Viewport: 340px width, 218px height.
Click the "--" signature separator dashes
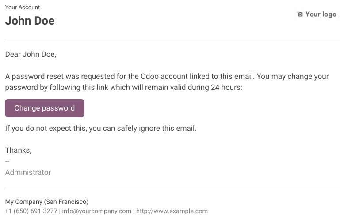click(7, 161)
